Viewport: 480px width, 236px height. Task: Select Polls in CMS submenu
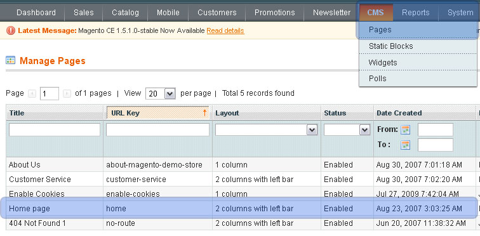tap(418, 78)
